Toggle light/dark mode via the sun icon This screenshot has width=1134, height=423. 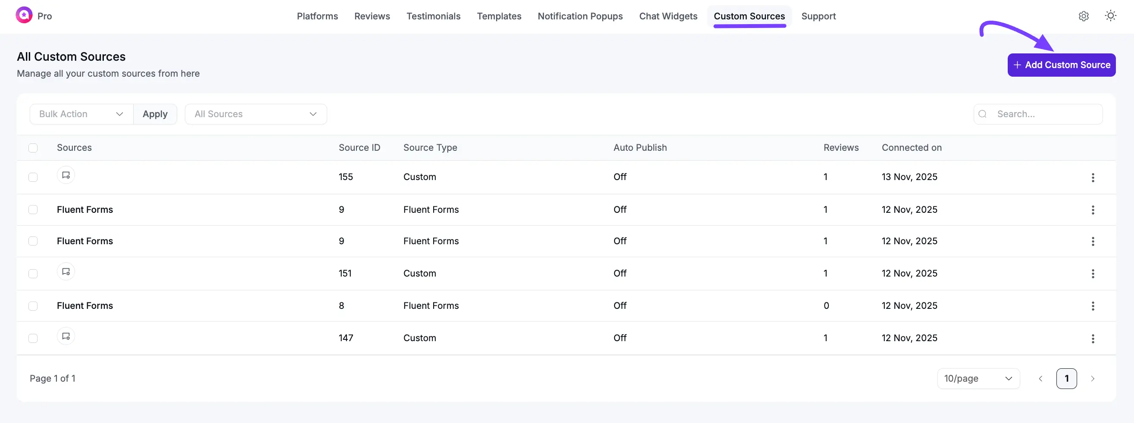(1111, 16)
